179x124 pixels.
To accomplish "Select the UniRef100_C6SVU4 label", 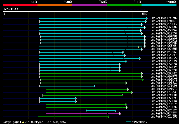I will pyautogui.click(x=164, y=46).
